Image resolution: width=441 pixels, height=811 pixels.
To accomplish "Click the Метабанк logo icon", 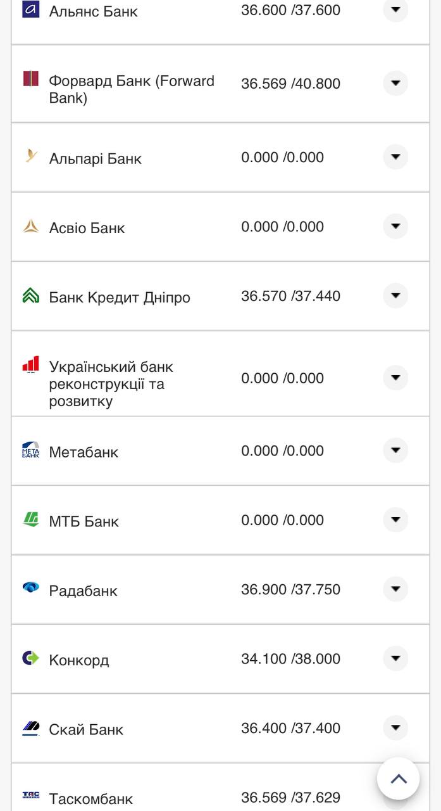I will click(x=30, y=450).
